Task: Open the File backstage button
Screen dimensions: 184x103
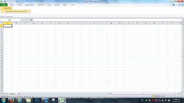Action: [x=4, y=5]
